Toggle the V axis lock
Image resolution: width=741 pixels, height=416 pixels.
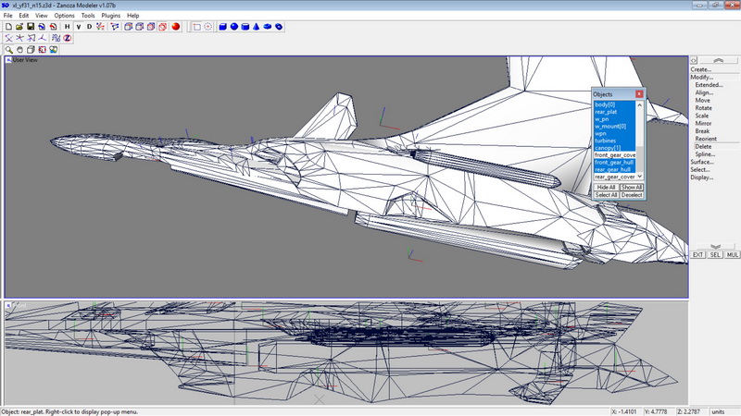79,27
